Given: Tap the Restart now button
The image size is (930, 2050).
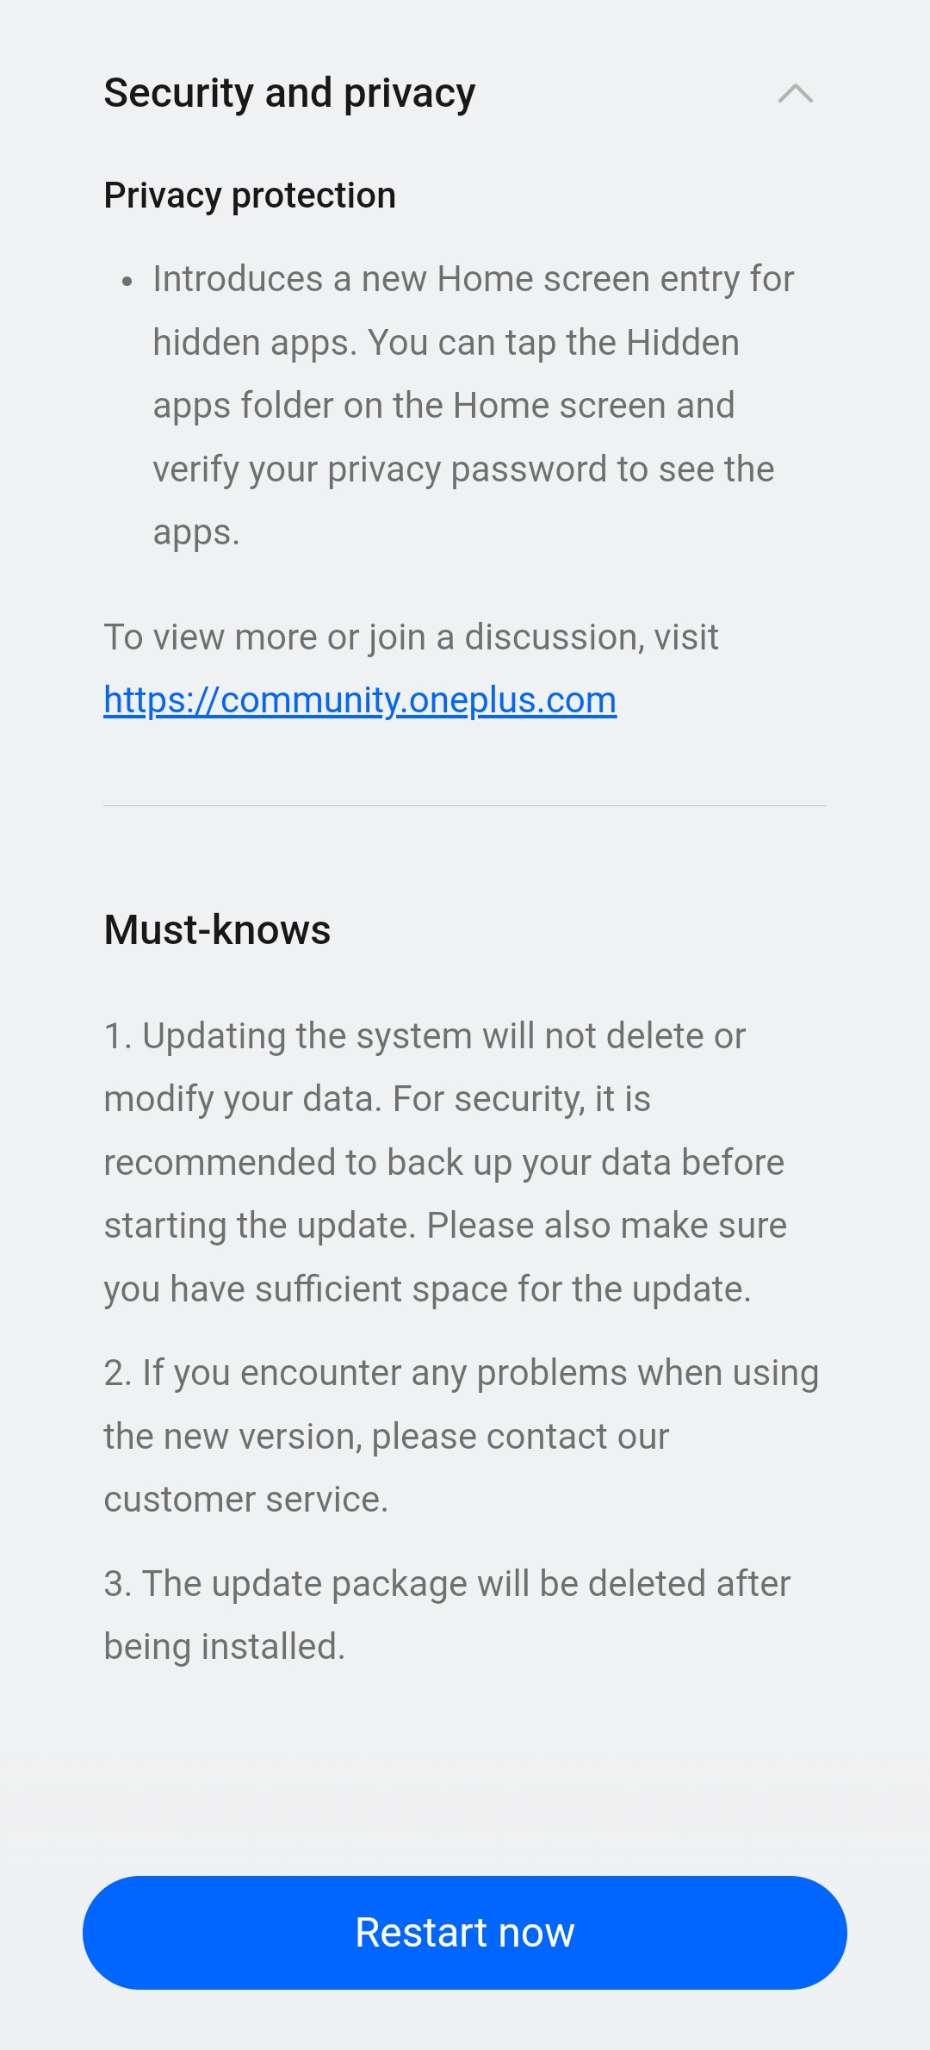Looking at the screenshot, I should [465, 1933].
